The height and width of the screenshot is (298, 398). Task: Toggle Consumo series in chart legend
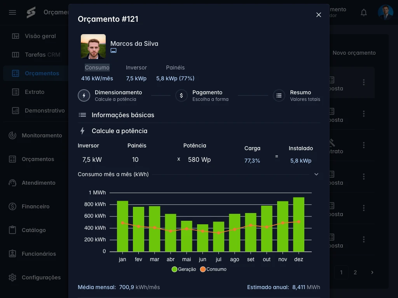(213, 269)
